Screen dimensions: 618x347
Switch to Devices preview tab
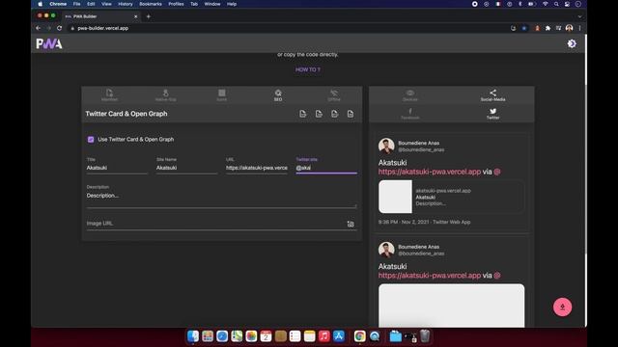pos(409,94)
